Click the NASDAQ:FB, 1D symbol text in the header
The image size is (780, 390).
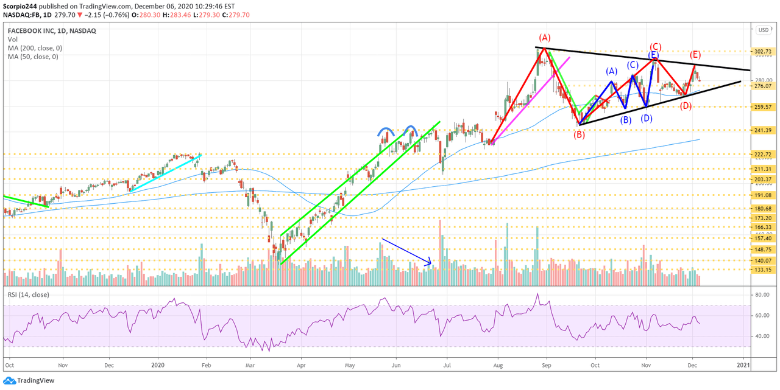(x=26, y=16)
